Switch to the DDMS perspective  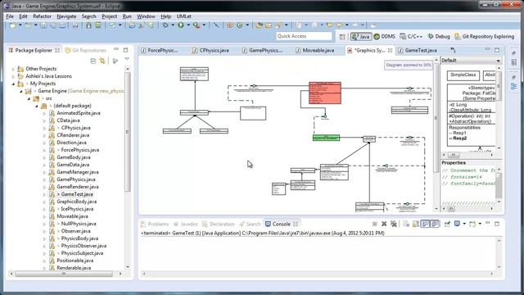(x=384, y=36)
